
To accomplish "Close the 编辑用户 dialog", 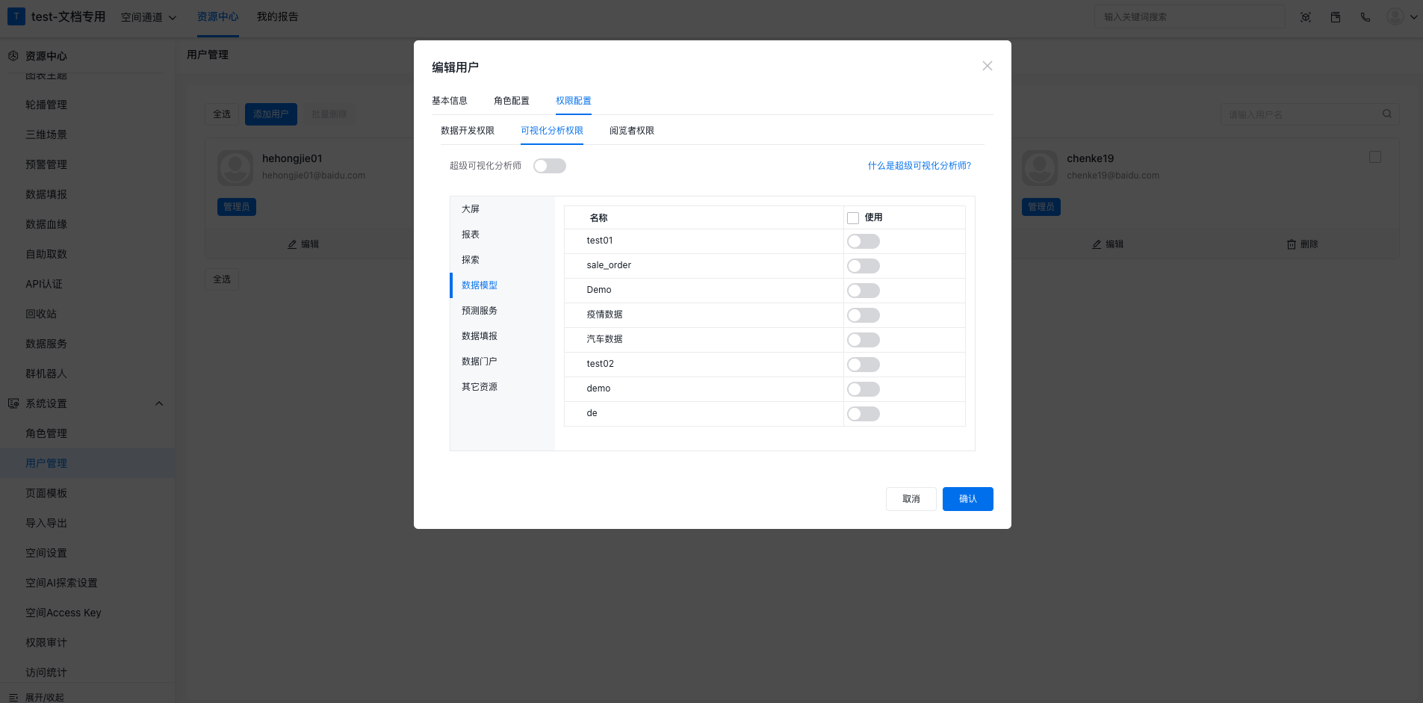I will 987,66.
